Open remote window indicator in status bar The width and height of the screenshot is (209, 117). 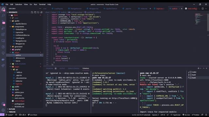coord(2,115)
